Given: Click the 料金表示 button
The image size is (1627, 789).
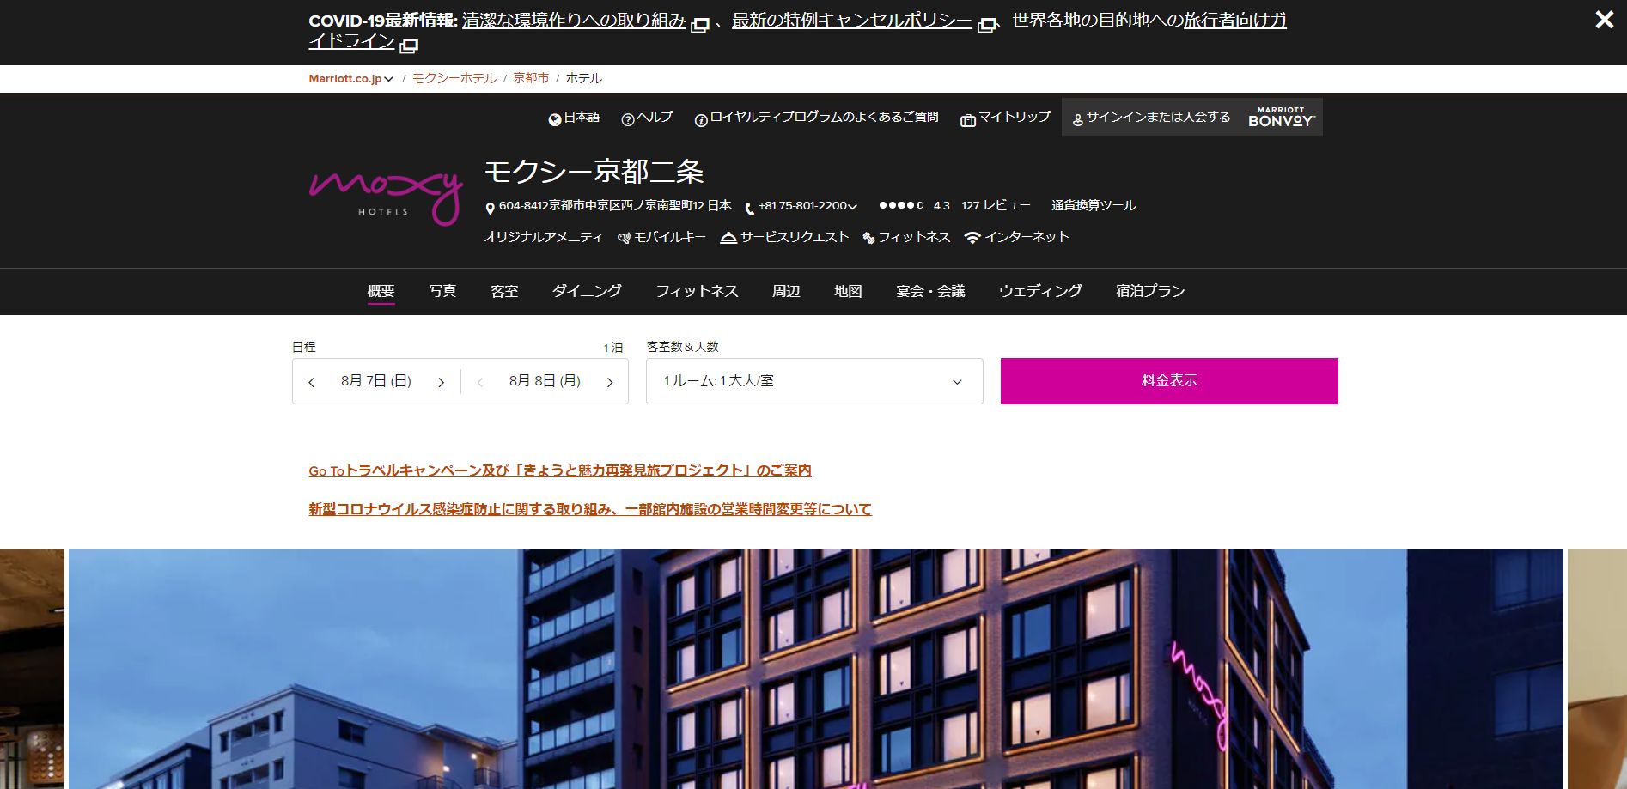Looking at the screenshot, I should click(x=1169, y=381).
